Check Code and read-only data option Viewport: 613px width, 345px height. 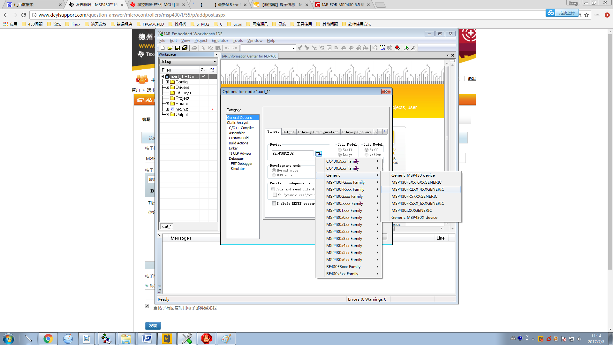coord(273,189)
